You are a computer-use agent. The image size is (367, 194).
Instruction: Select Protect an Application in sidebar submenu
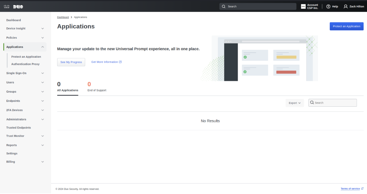(x=26, y=57)
